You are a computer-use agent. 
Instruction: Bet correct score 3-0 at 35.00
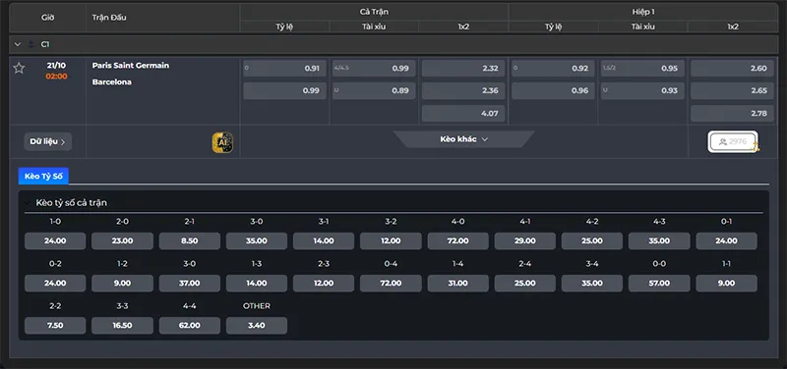257,240
